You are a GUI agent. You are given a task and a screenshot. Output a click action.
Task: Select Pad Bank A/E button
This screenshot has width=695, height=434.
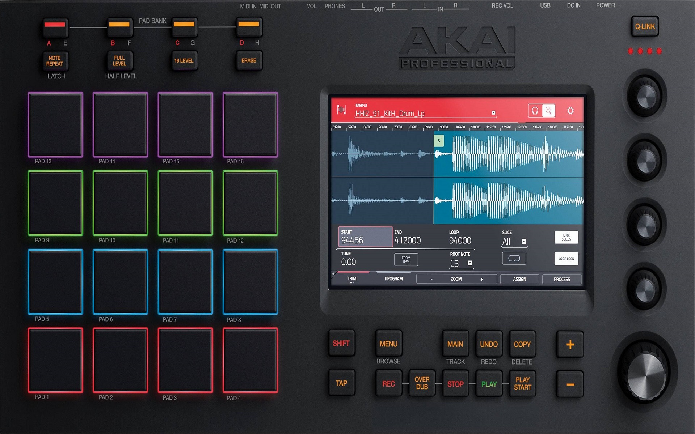[55, 27]
